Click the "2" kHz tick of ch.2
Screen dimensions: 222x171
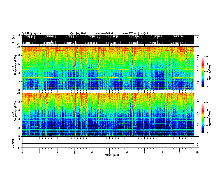20,128
